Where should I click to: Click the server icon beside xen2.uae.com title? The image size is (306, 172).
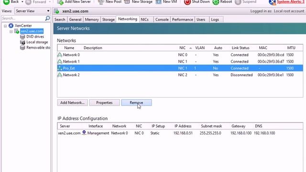[56, 11]
